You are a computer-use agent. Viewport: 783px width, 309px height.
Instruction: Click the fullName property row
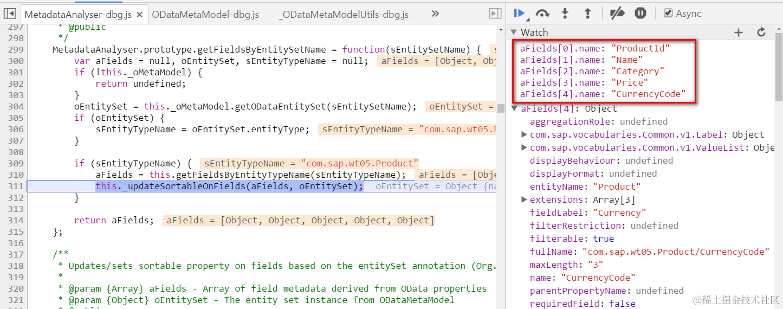[650, 252]
